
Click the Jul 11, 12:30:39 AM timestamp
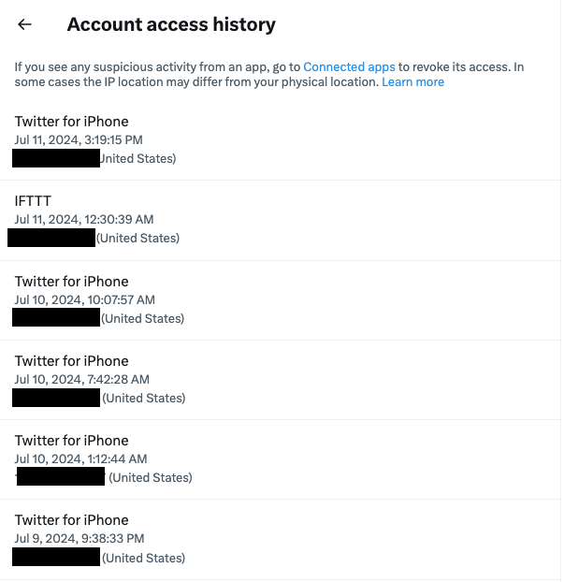coord(84,219)
